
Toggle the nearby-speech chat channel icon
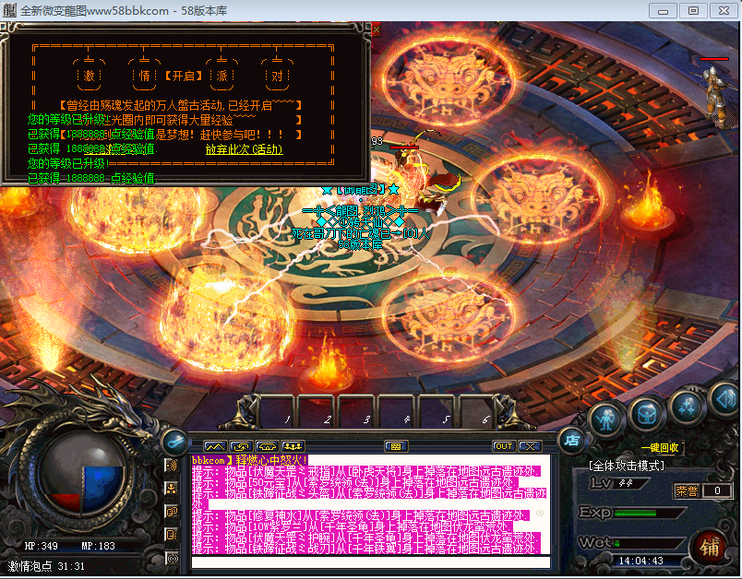pos(172,466)
